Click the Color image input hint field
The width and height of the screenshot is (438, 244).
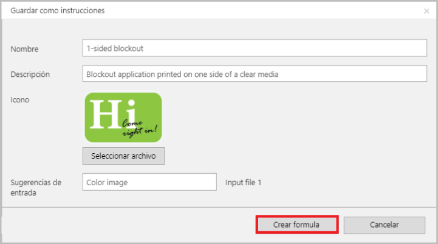click(149, 182)
